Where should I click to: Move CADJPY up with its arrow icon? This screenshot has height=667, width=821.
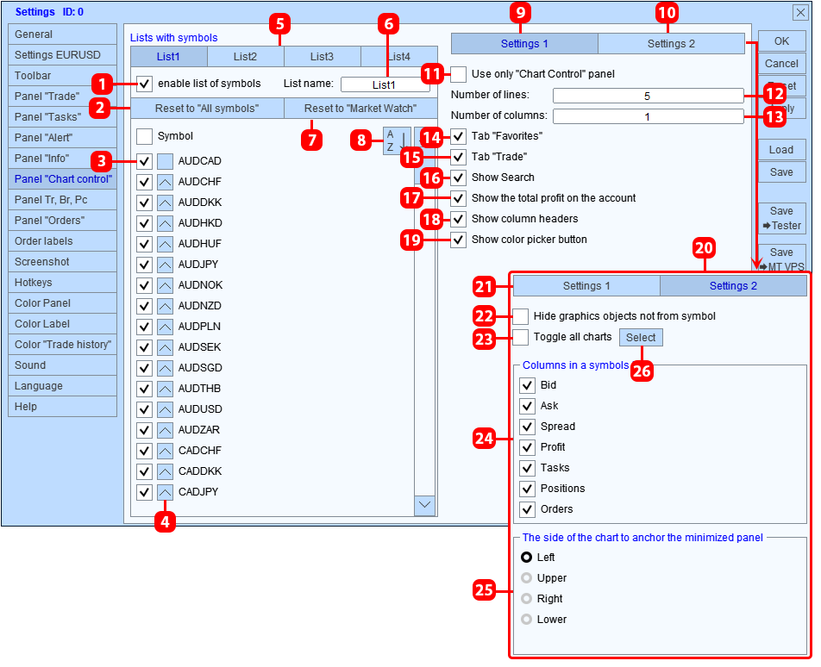tap(165, 492)
